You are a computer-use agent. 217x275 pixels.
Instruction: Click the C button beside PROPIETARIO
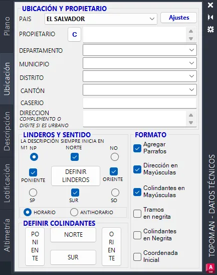[x=75, y=34]
